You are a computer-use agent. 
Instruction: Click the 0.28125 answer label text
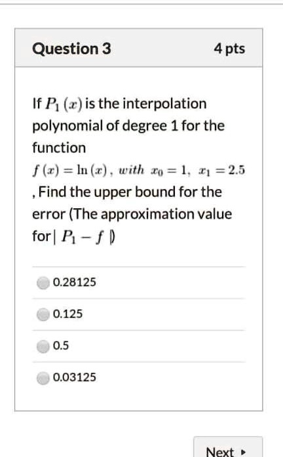pos(75,282)
